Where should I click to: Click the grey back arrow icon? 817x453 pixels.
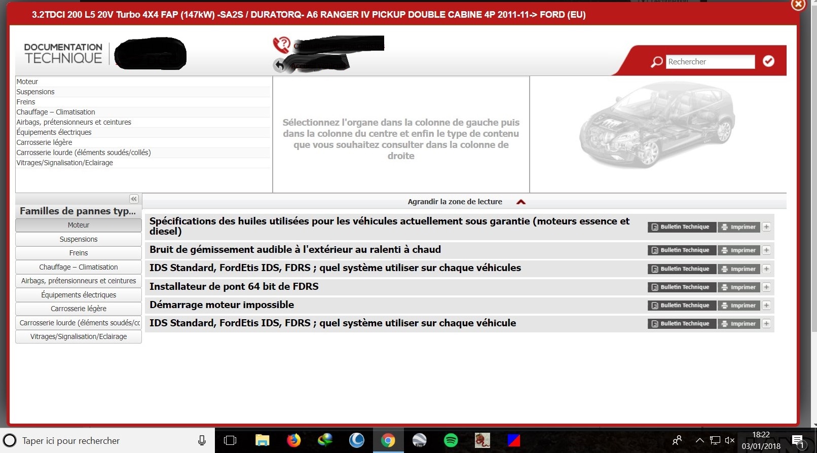click(x=279, y=65)
